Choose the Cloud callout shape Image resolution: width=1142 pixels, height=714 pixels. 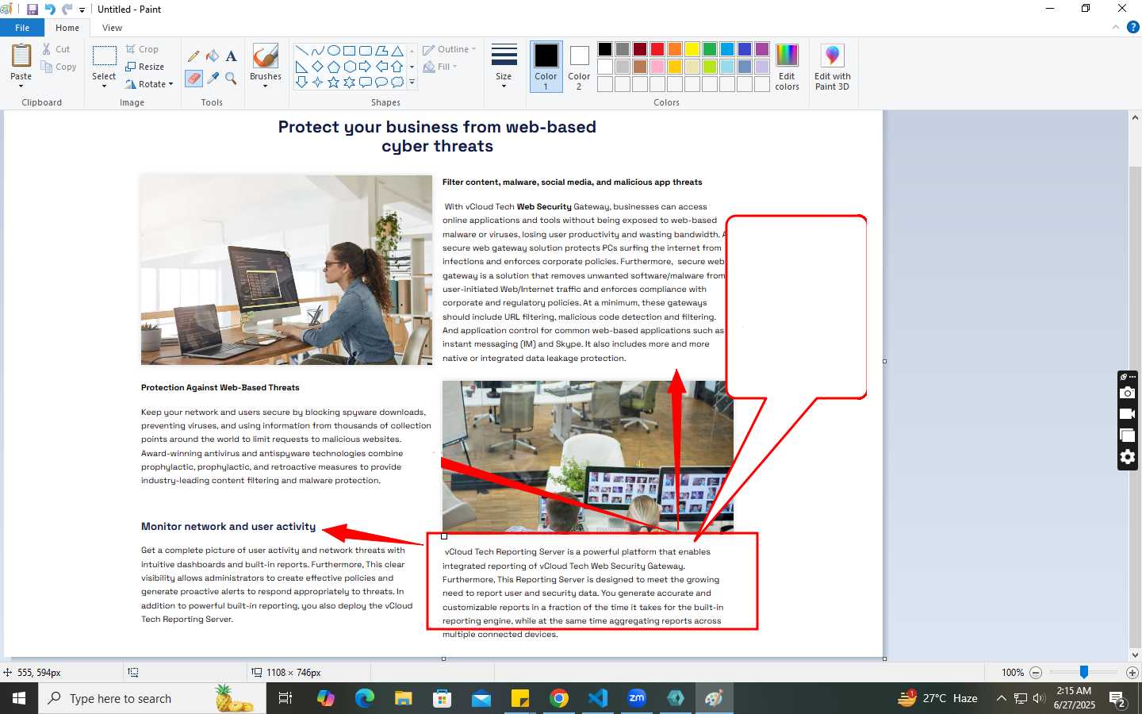(x=397, y=83)
